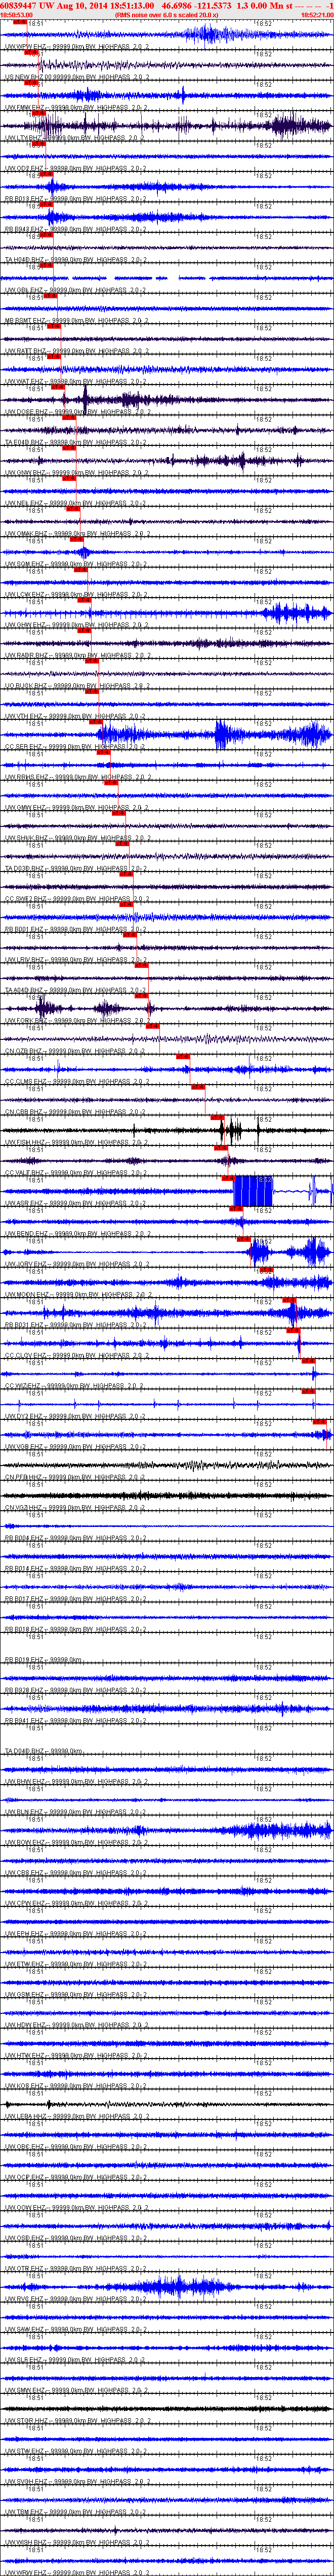Select the "TA D03D BHZ" station label
The image size is (334, 2576).
pos(26,868)
